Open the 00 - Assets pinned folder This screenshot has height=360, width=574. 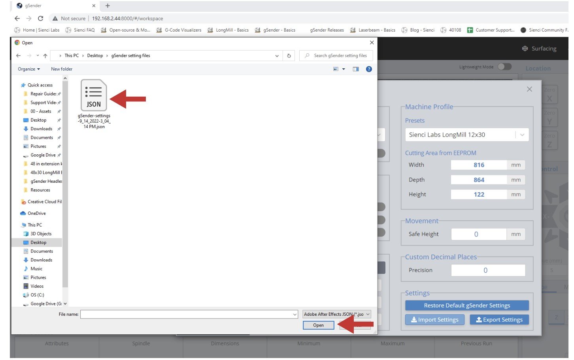click(x=41, y=111)
